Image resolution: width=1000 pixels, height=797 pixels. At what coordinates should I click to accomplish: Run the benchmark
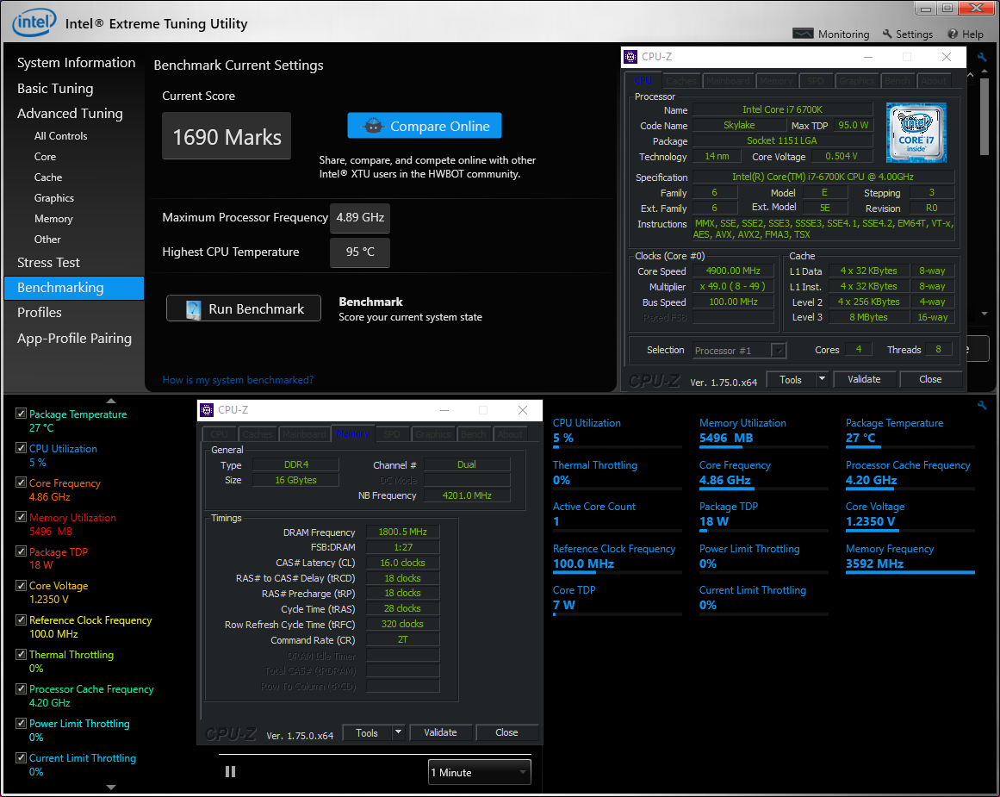point(244,308)
